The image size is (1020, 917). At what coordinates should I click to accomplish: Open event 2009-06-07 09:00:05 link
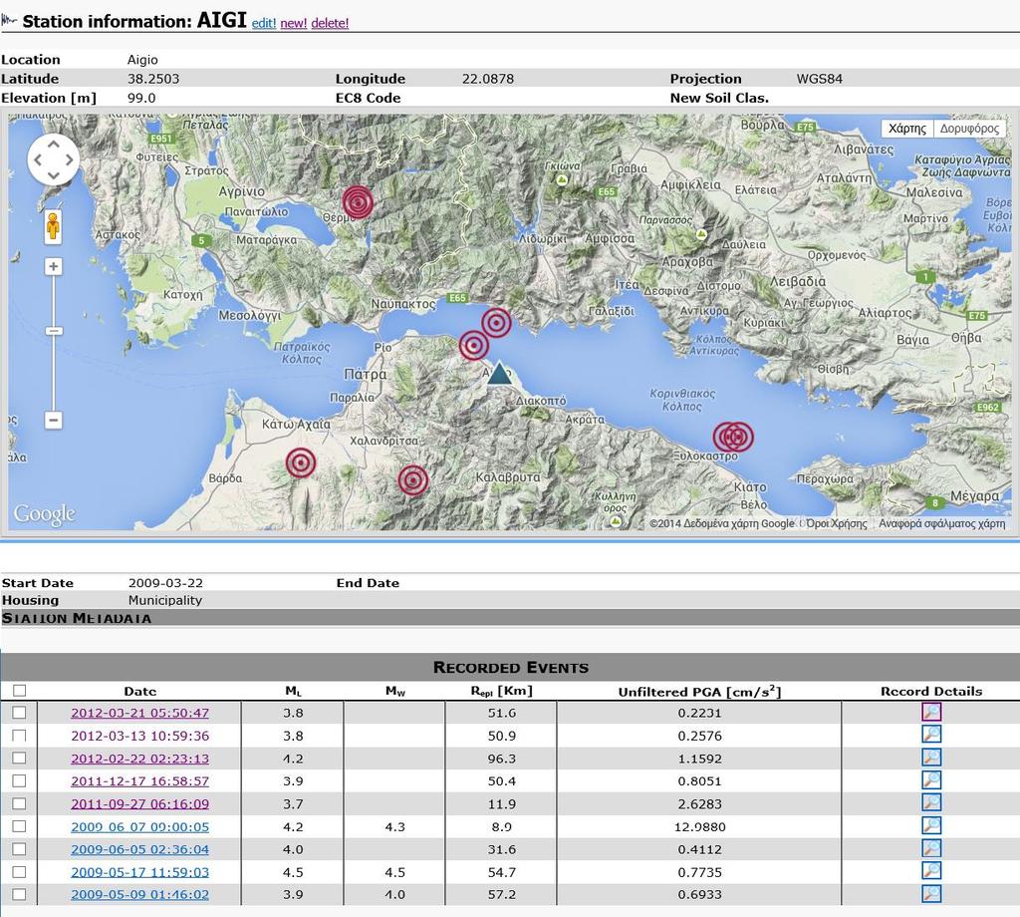pyautogui.click(x=139, y=826)
